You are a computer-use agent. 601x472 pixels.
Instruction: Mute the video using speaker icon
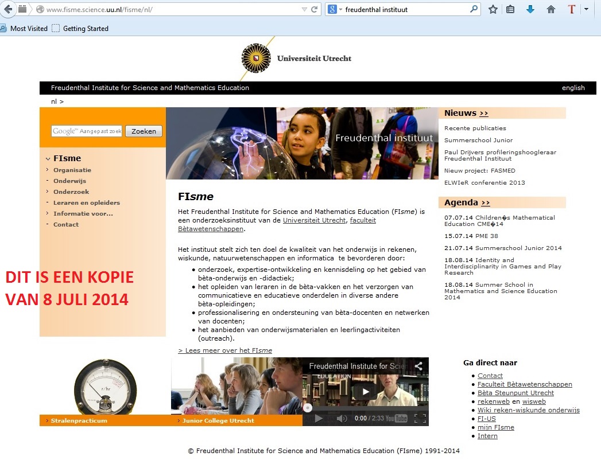[x=342, y=419]
